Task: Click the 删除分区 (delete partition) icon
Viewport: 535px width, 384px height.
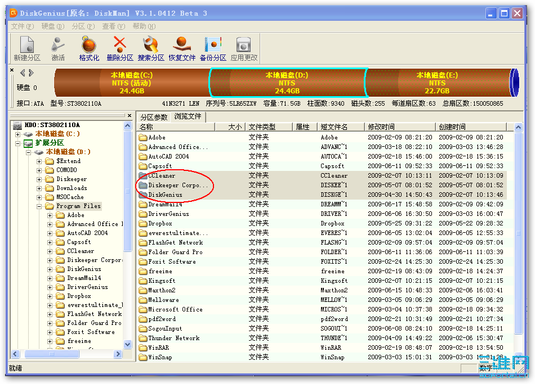Action: coord(120,44)
